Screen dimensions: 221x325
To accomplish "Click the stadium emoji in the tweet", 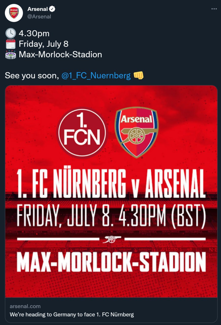I will point(10,55).
